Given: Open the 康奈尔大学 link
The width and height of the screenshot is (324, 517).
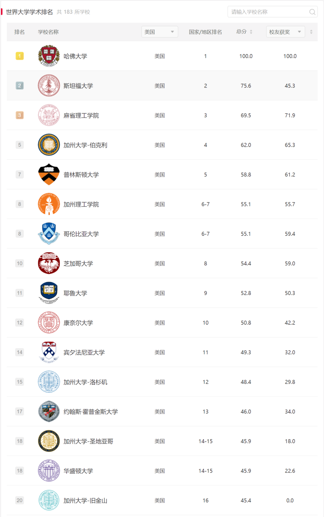Looking at the screenshot, I should click(x=78, y=323).
